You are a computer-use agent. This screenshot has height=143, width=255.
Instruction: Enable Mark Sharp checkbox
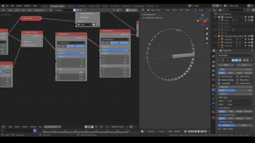click(237, 80)
